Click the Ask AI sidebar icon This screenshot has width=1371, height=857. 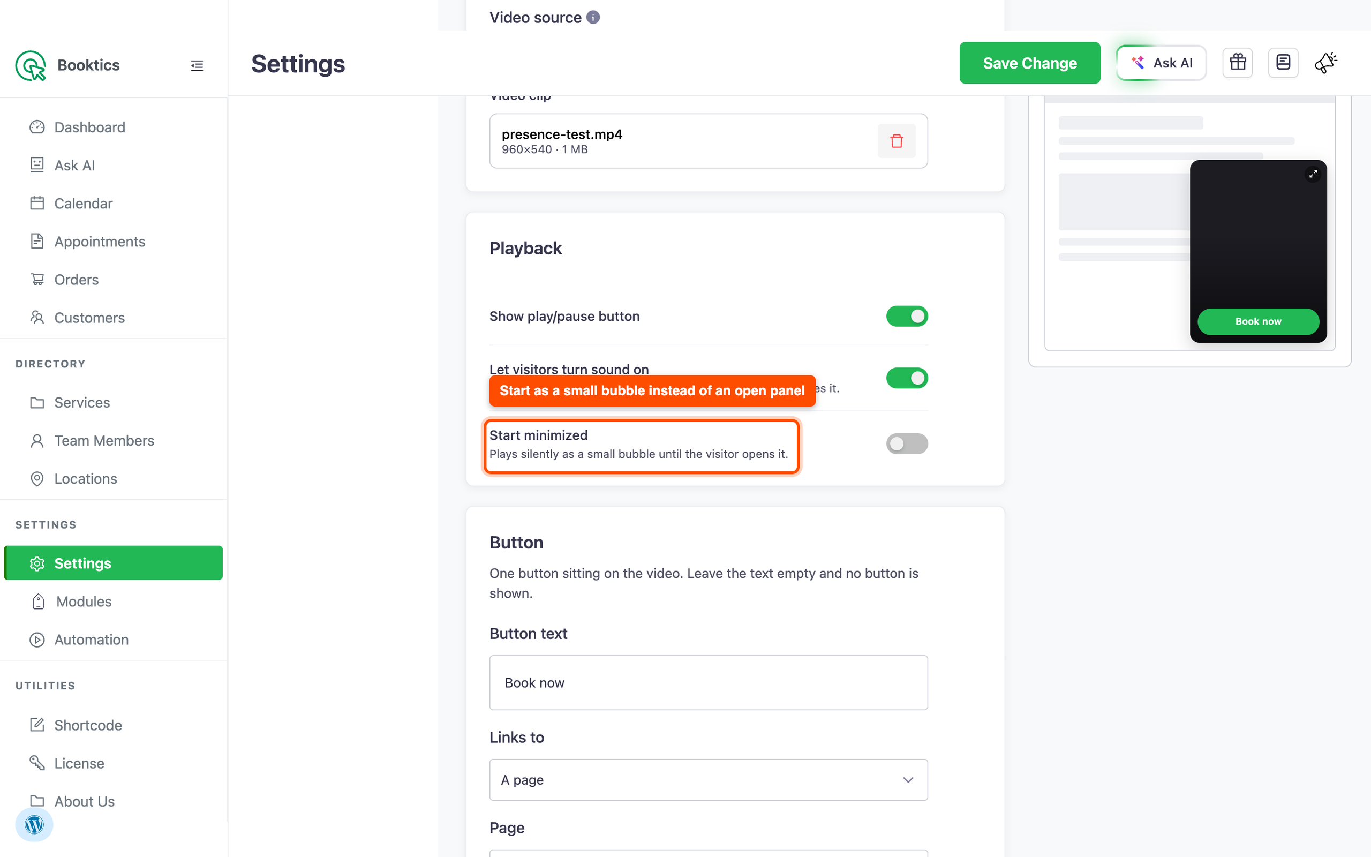(37, 165)
